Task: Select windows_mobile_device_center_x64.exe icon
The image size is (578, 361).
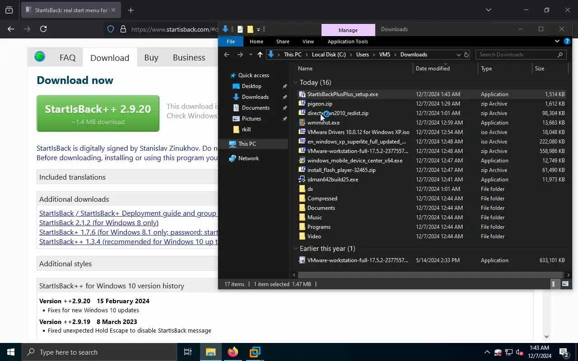Action: (x=302, y=161)
